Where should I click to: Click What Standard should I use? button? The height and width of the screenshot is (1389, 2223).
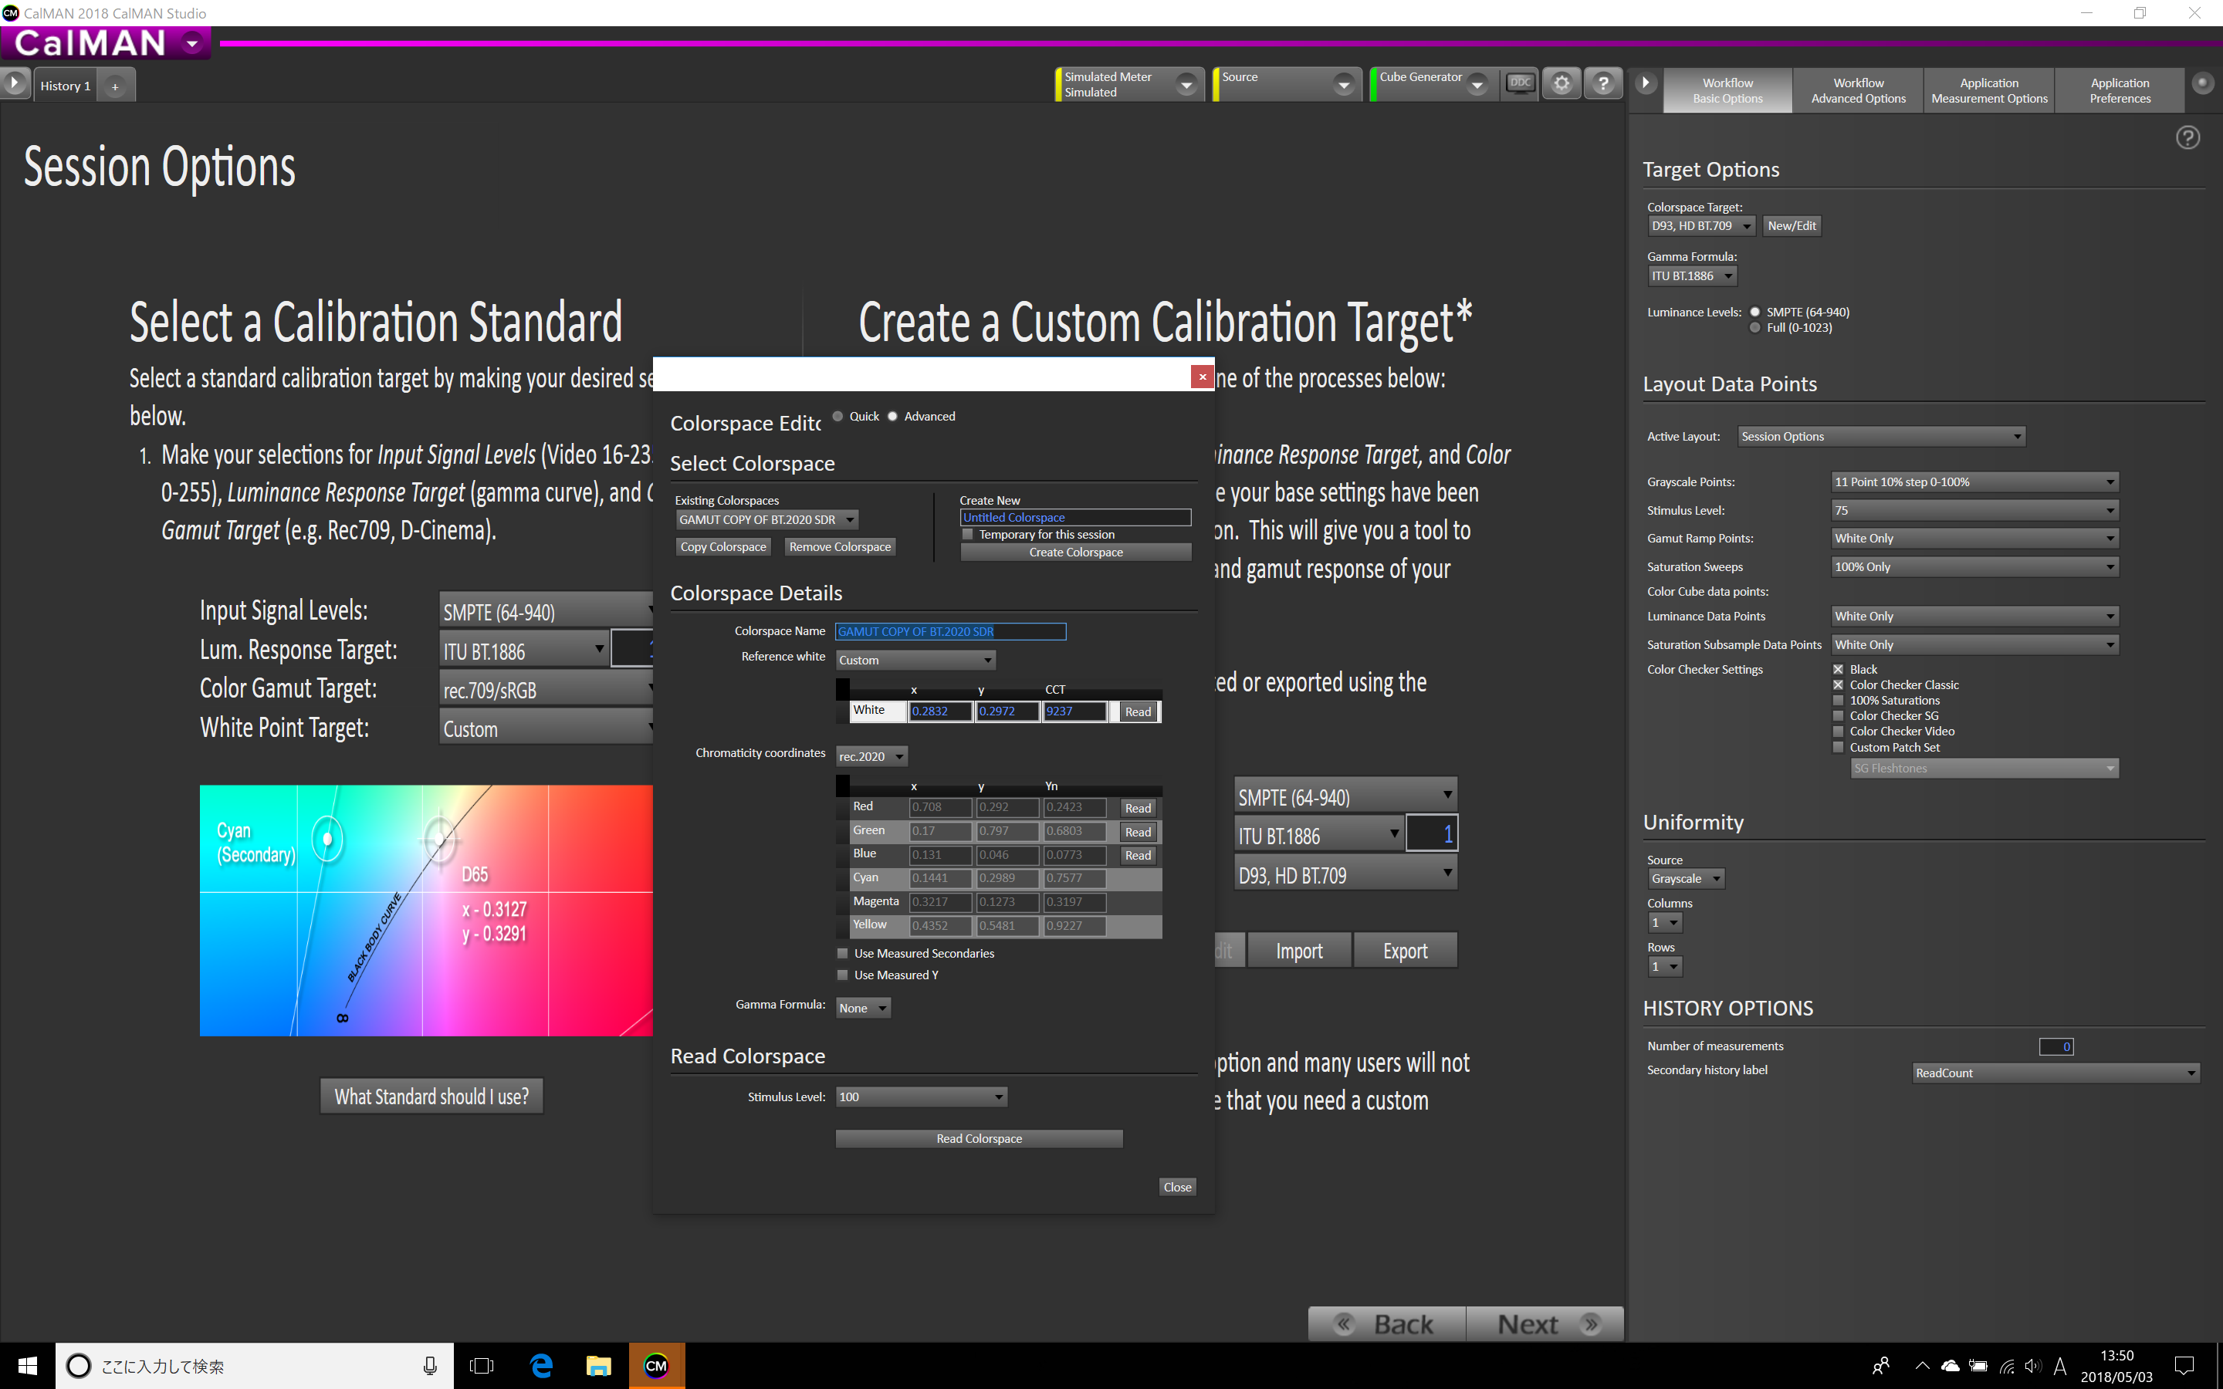pyautogui.click(x=431, y=1096)
